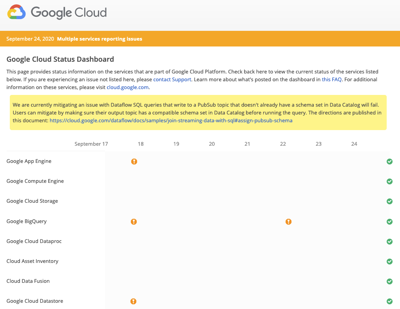This screenshot has height=309, width=400.
Task: Select the '20' date column header
Action: pos(212,144)
